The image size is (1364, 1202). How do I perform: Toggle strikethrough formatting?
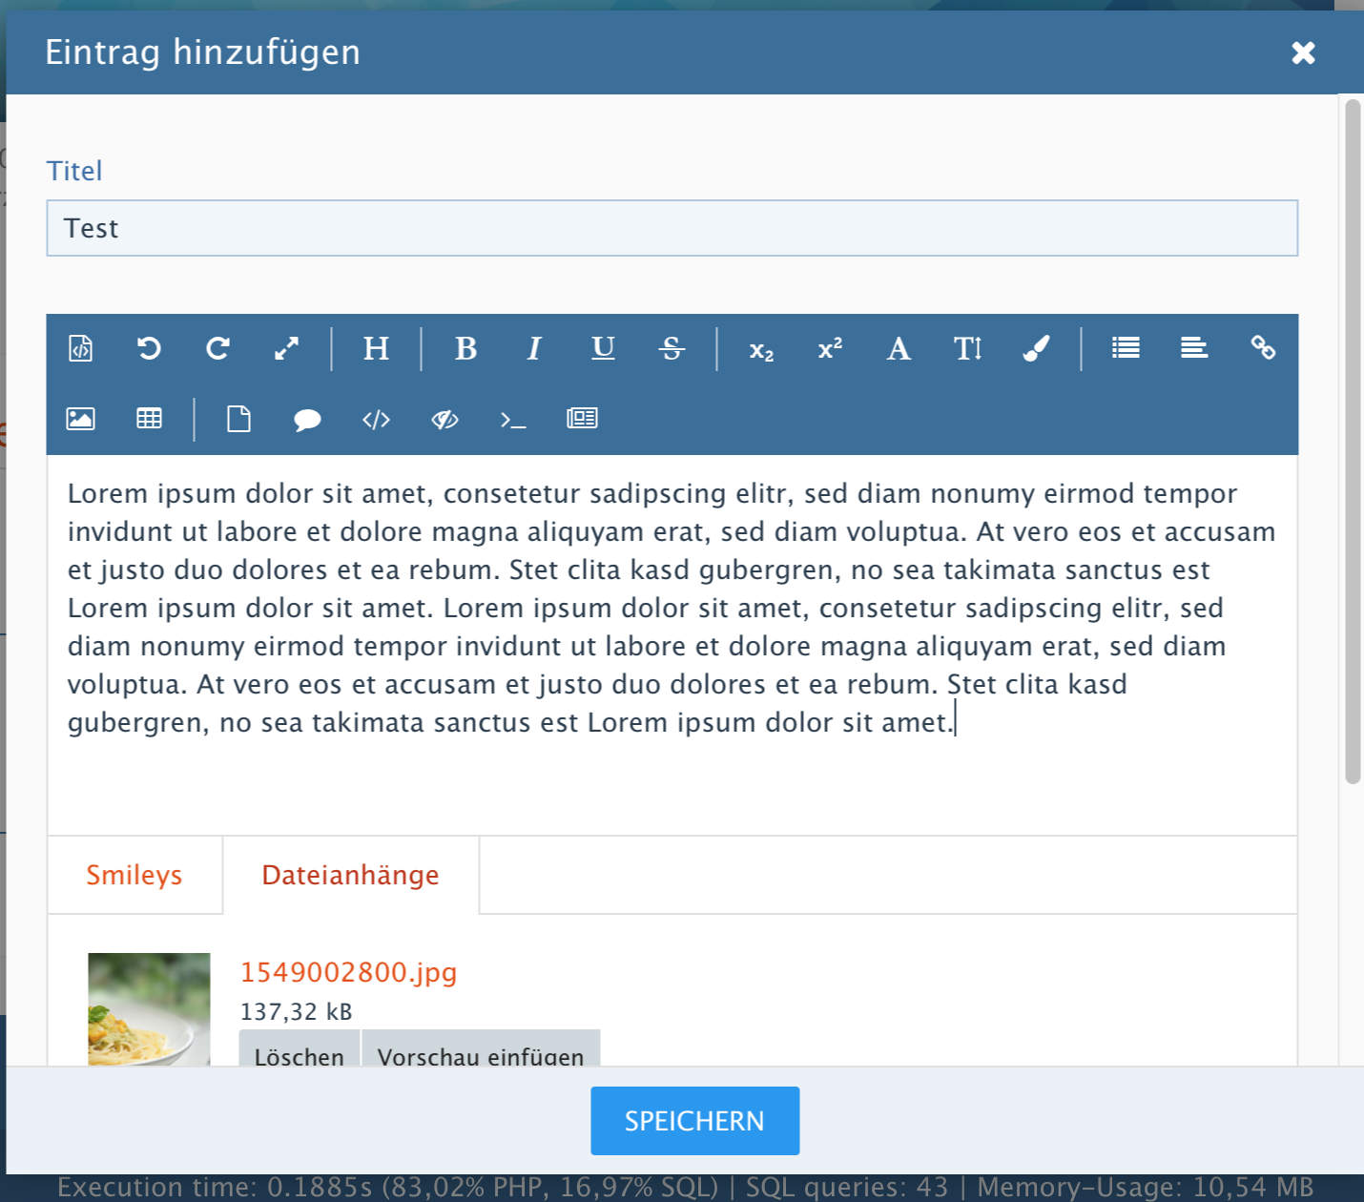pyautogui.click(x=672, y=348)
